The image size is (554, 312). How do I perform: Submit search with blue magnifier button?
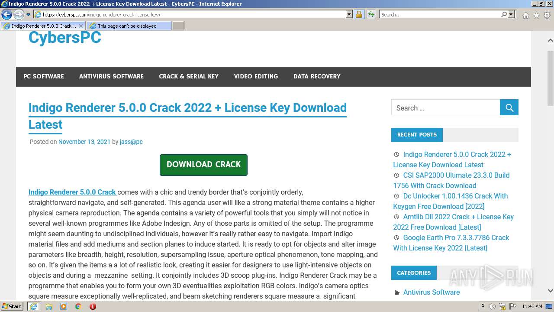[x=509, y=107]
